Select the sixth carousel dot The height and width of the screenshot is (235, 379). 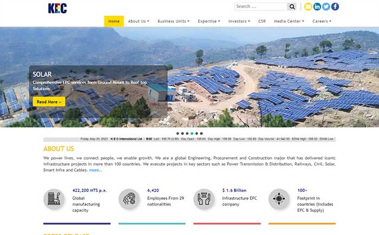(201, 133)
